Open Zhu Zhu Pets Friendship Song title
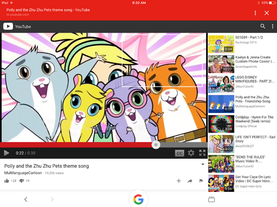The width and height of the screenshot is (277, 207). (253, 99)
